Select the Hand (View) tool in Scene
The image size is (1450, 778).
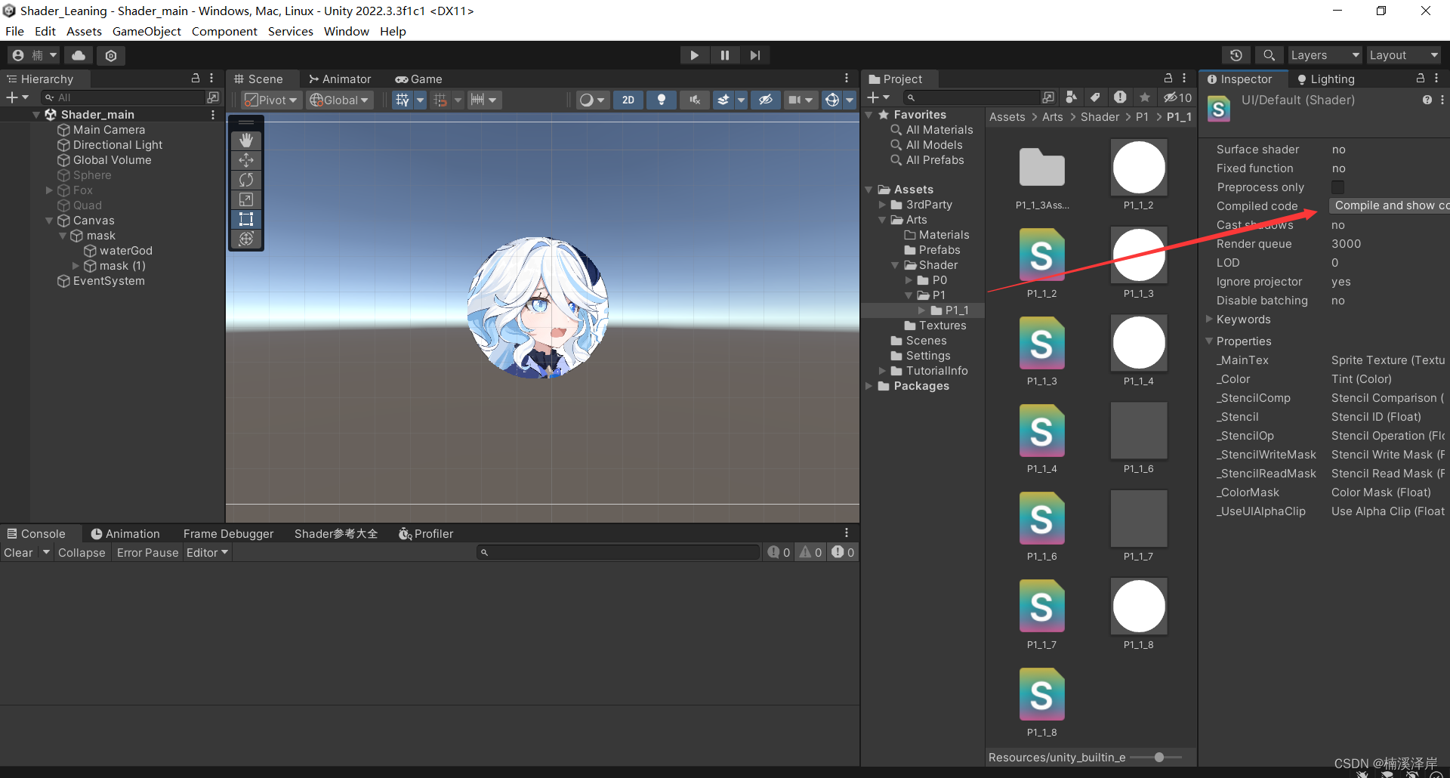click(246, 140)
